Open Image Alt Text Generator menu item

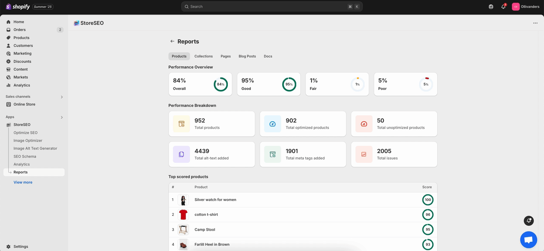tap(35, 148)
